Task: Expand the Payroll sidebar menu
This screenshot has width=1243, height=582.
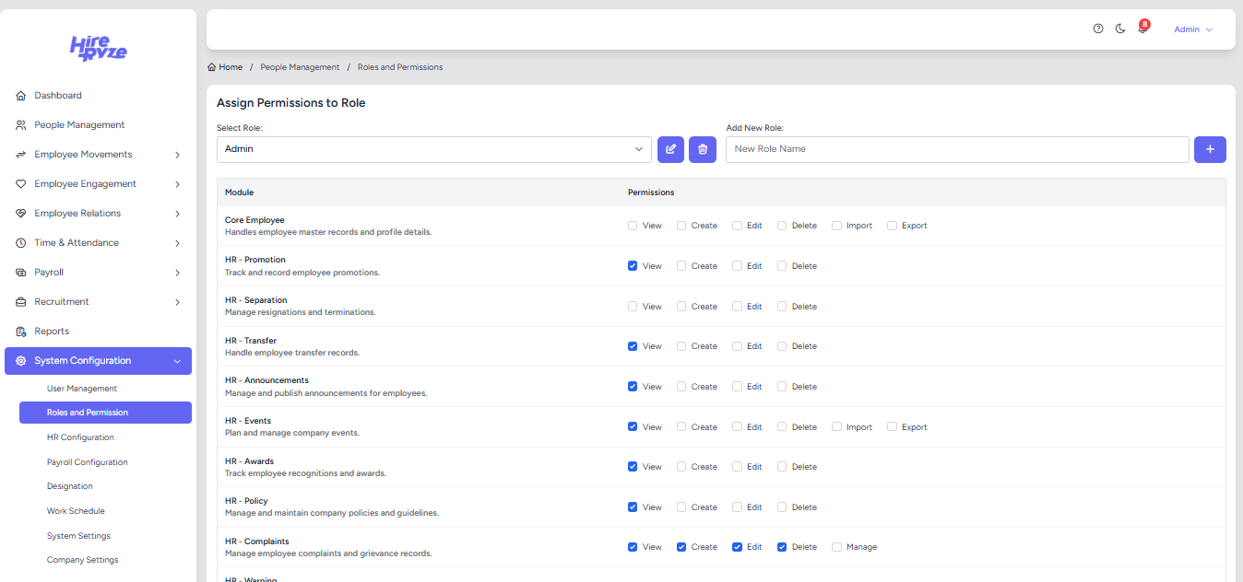Action: (x=98, y=273)
